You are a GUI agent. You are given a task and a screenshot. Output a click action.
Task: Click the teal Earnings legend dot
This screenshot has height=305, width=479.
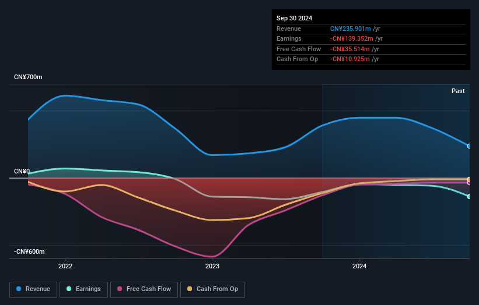click(x=69, y=289)
